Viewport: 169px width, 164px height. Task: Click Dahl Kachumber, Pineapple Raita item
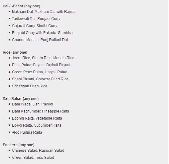[x=41, y=111]
